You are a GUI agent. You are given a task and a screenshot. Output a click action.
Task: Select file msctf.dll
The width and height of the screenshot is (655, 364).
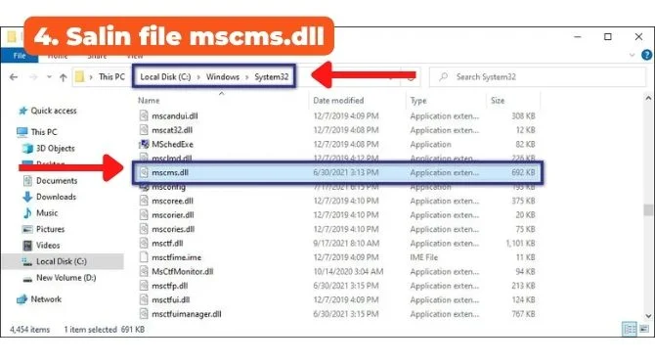(167, 244)
